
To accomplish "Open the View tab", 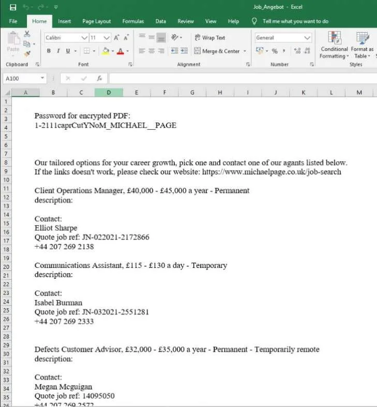I will 210,21.
